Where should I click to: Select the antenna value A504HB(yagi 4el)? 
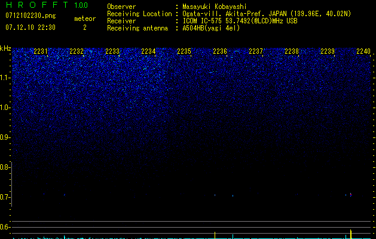pyautogui.click(x=211, y=28)
